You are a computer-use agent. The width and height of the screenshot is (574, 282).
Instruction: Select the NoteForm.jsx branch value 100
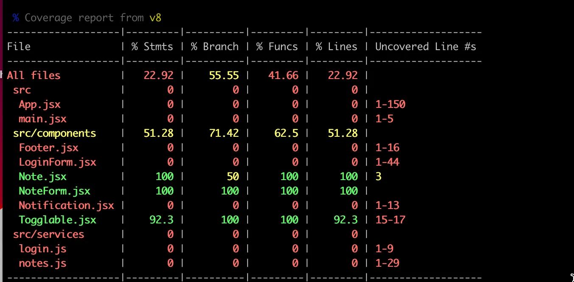pyautogui.click(x=230, y=191)
